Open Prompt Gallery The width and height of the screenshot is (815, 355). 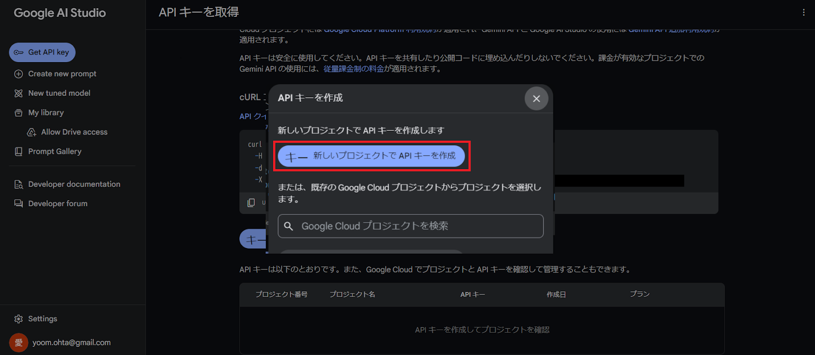pos(55,151)
